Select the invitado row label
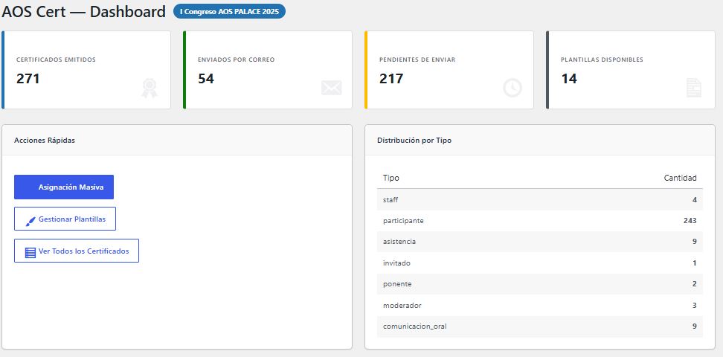 pyautogui.click(x=396, y=263)
